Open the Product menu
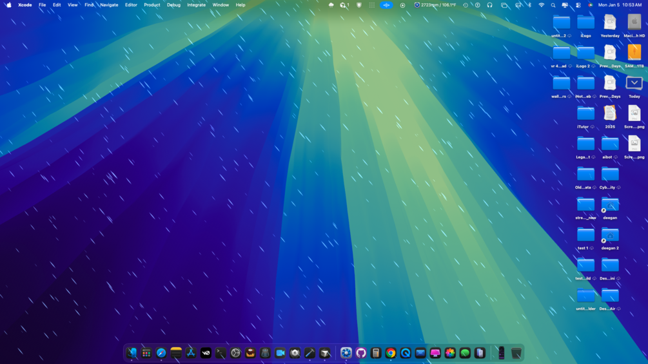 [152, 5]
